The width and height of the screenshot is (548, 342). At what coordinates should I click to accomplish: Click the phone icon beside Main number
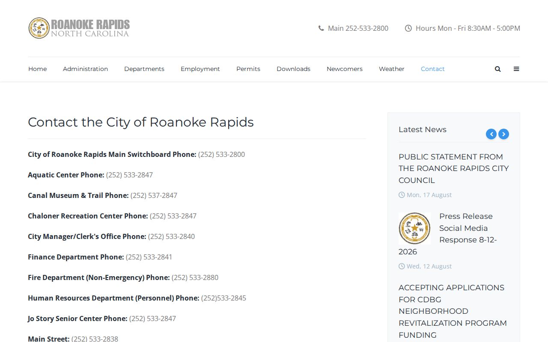321,28
